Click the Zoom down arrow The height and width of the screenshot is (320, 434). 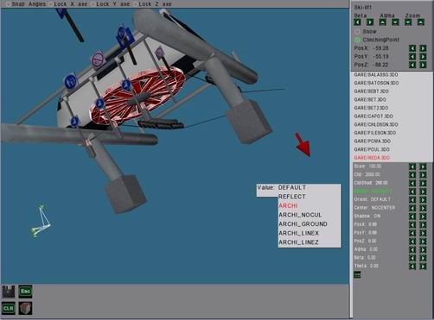click(408, 22)
